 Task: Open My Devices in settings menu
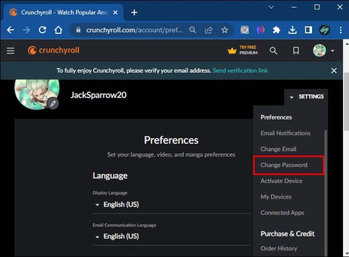[x=276, y=197]
